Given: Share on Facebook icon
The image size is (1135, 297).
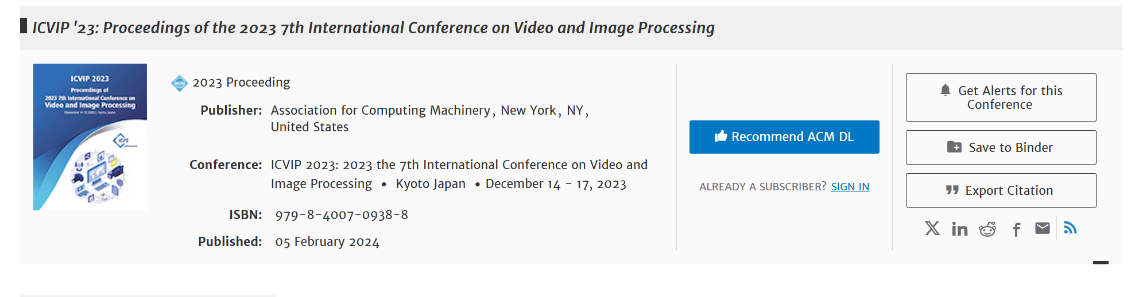Looking at the screenshot, I should pyautogui.click(x=1016, y=229).
